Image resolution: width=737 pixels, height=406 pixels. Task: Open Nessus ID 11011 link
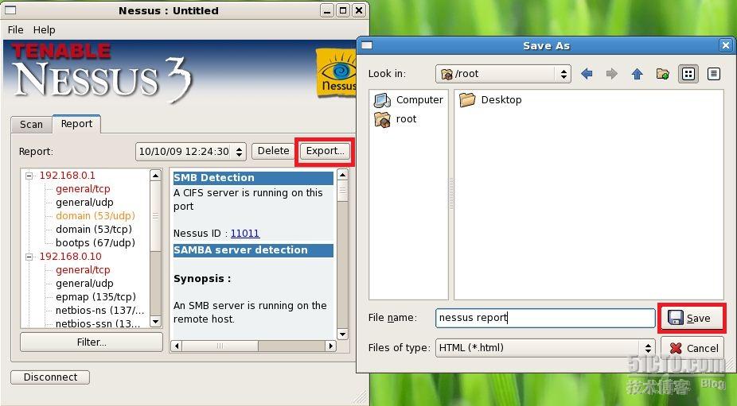click(245, 234)
